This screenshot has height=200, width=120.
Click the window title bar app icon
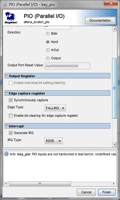click(x=5, y=5)
